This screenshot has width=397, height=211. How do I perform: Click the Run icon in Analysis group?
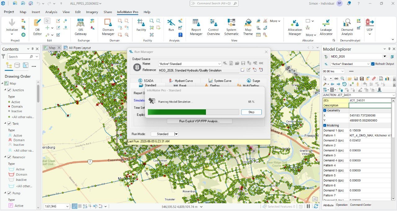[171, 25]
